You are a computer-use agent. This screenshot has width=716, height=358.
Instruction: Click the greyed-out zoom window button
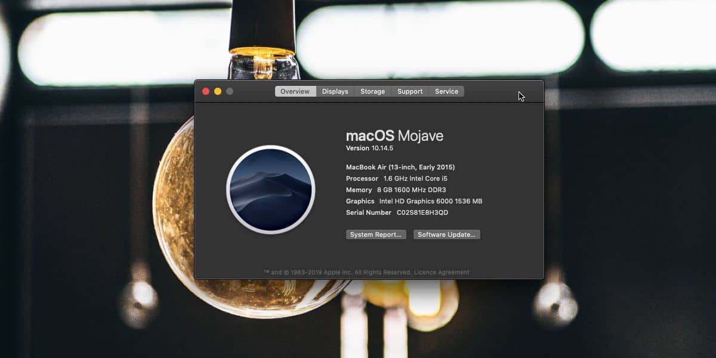point(230,91)
